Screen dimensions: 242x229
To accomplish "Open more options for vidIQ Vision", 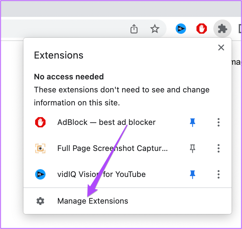I will click(x=219, y=174).
